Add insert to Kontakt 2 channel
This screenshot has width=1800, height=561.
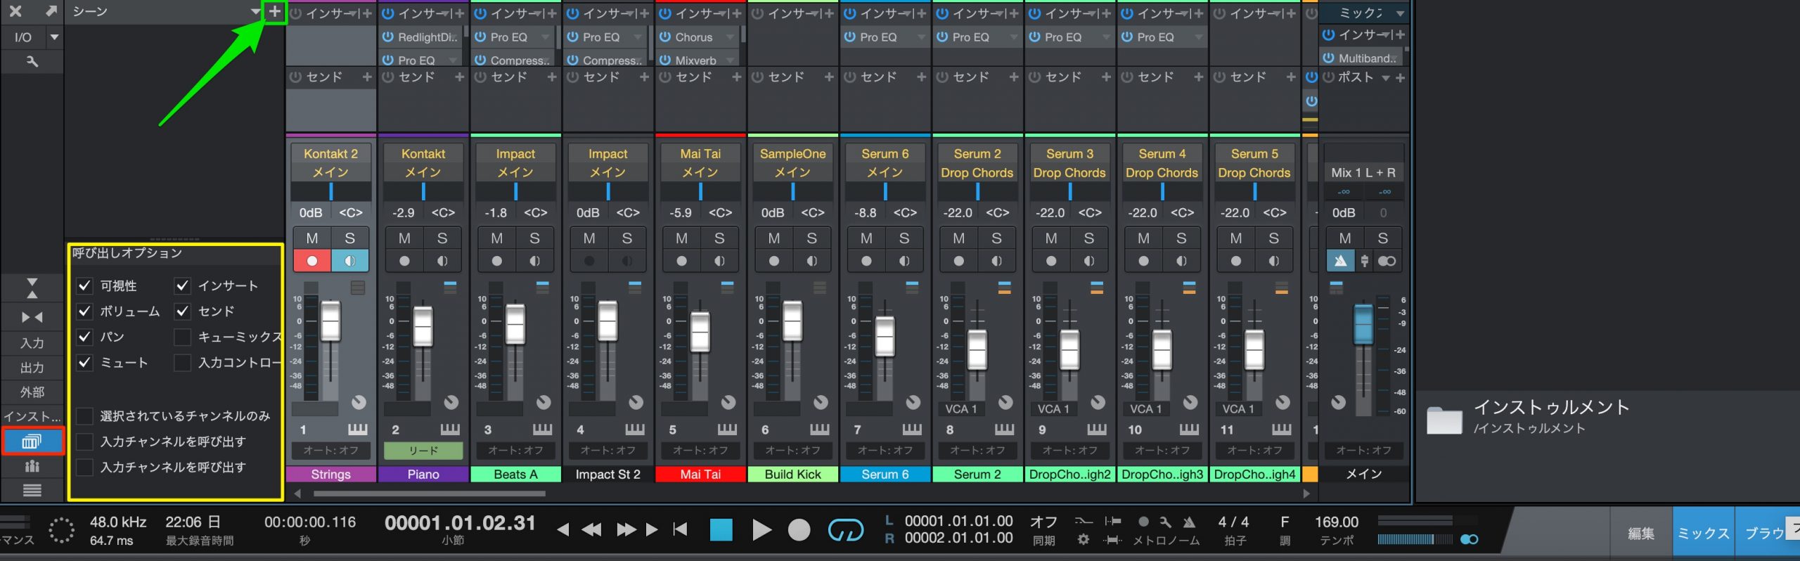point(367,13)
